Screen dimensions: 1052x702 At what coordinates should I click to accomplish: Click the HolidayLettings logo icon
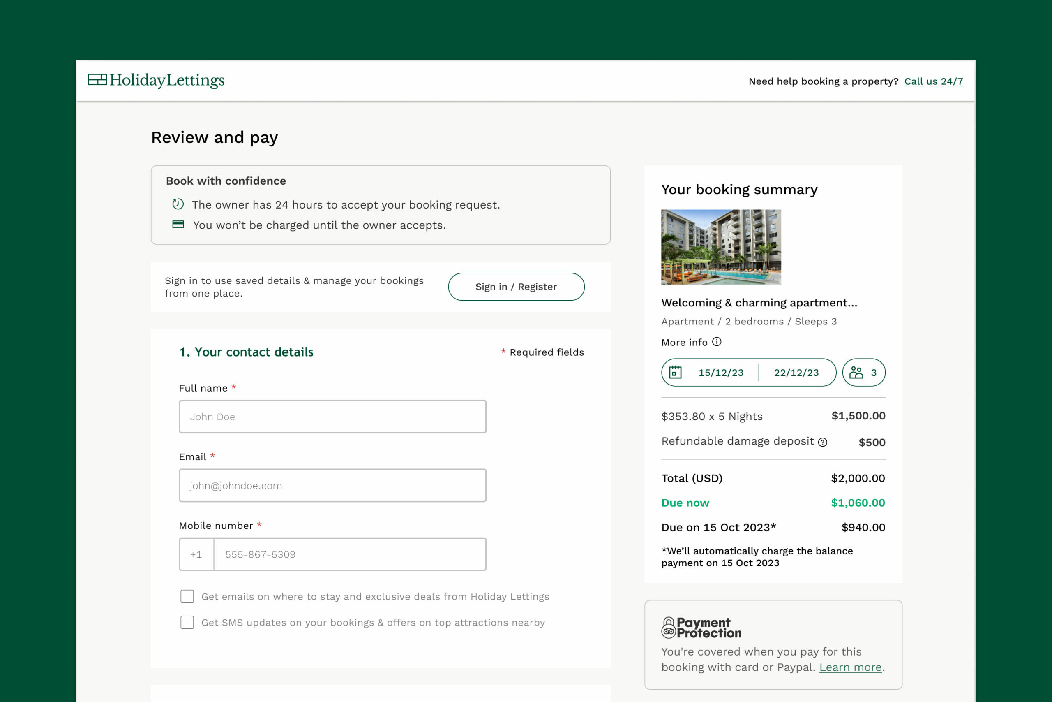pos(97,80)
